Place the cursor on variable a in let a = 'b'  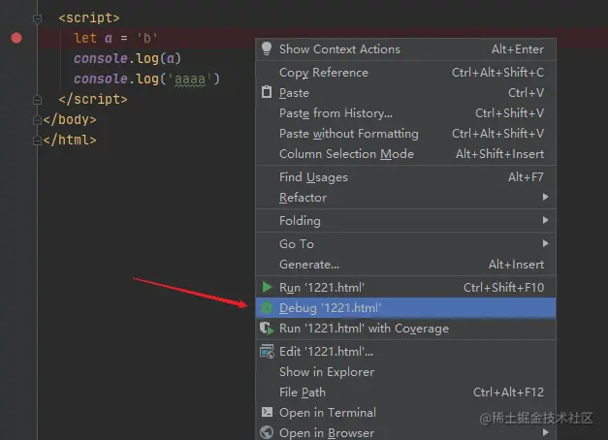coord(109,39)
